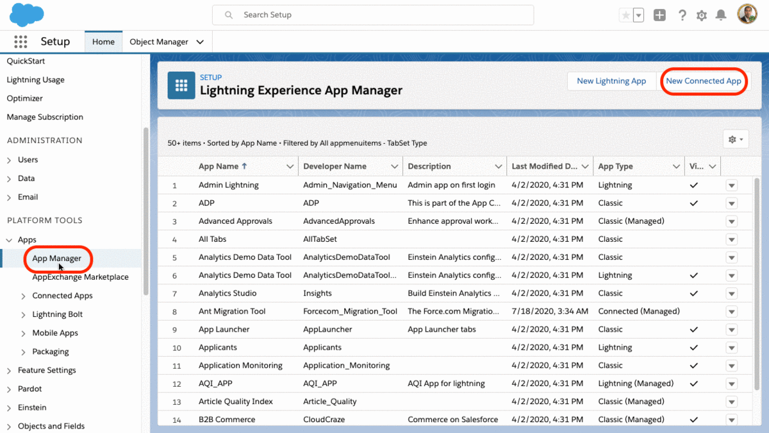769x433 pixels.
Task: Expand the Pardot node
Action: (x=9, y=389)
